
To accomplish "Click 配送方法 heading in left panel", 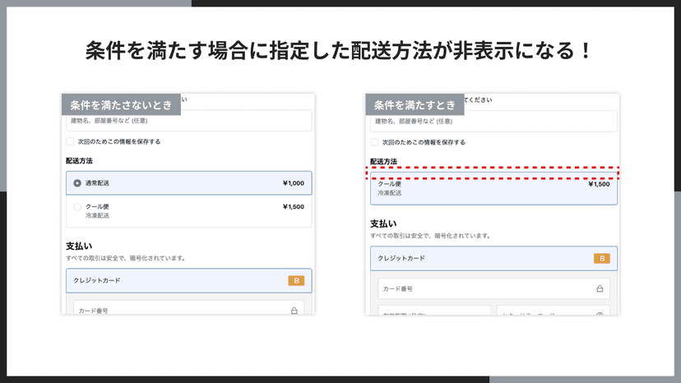I will [x=79, y=160].
